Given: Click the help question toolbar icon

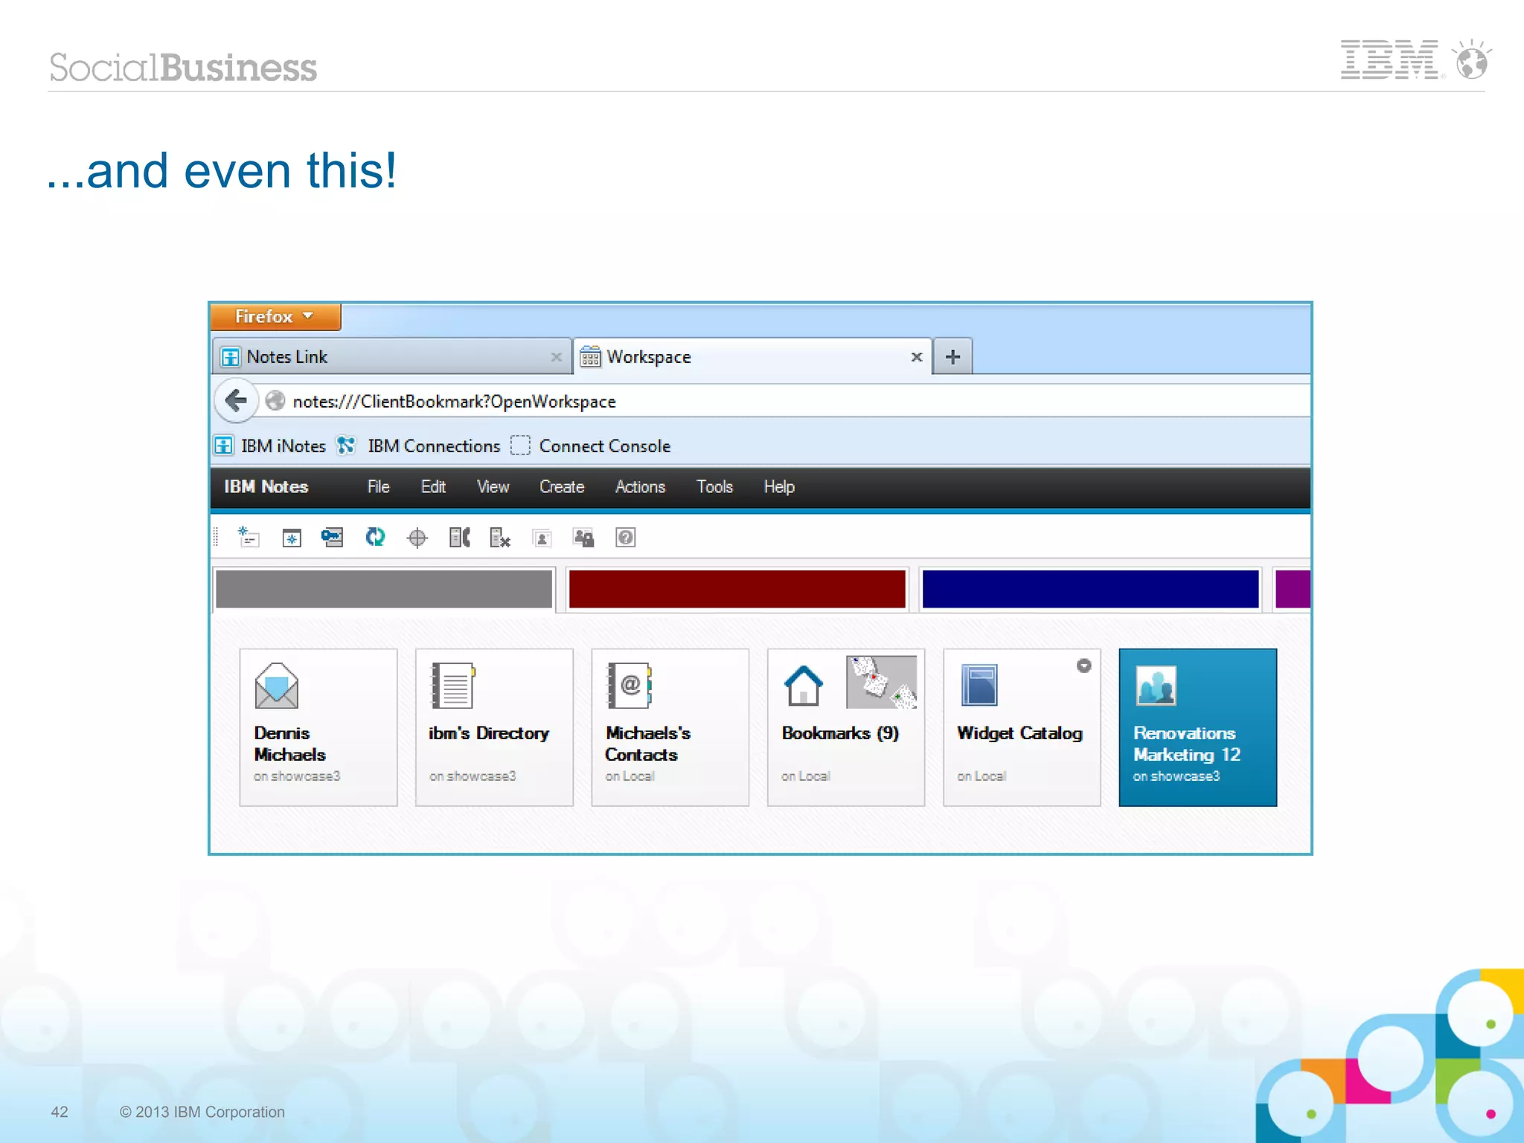Looking at the screenshot, I should (626, 537).
